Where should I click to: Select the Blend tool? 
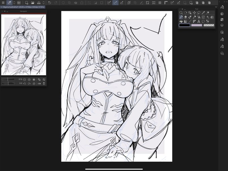point(212,17)
